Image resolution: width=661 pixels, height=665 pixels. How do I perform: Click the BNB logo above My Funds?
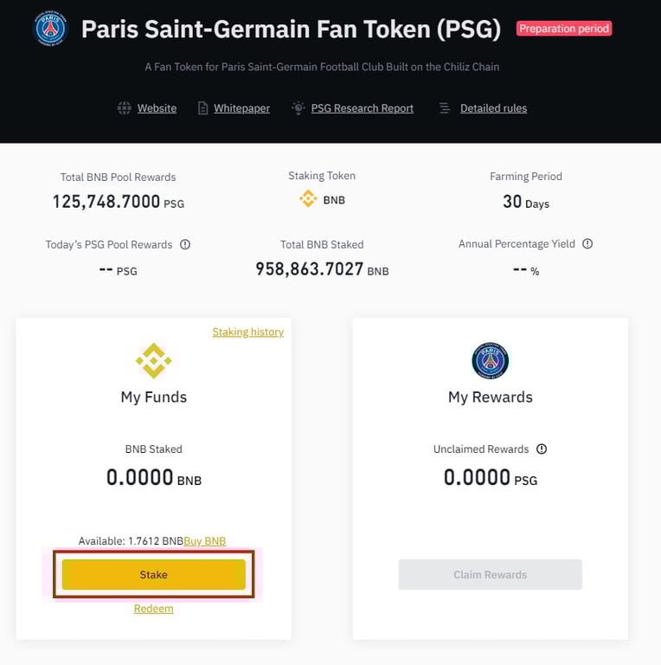(x=153, y=361)
